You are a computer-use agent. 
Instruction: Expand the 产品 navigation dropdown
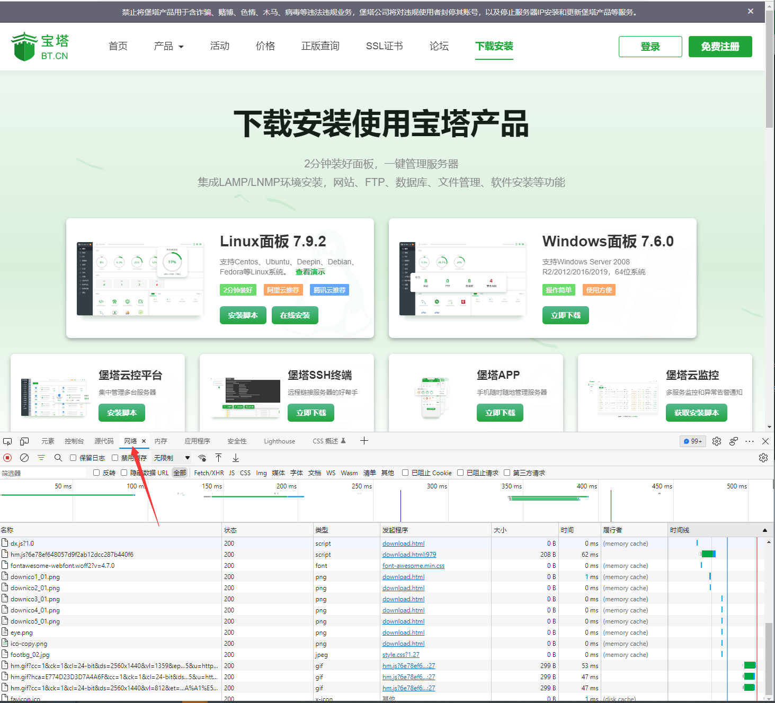coord(168,46)
